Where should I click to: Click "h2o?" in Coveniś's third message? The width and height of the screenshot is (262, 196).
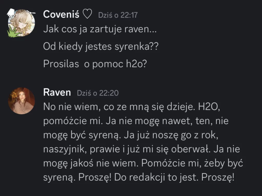pos(136,64)
